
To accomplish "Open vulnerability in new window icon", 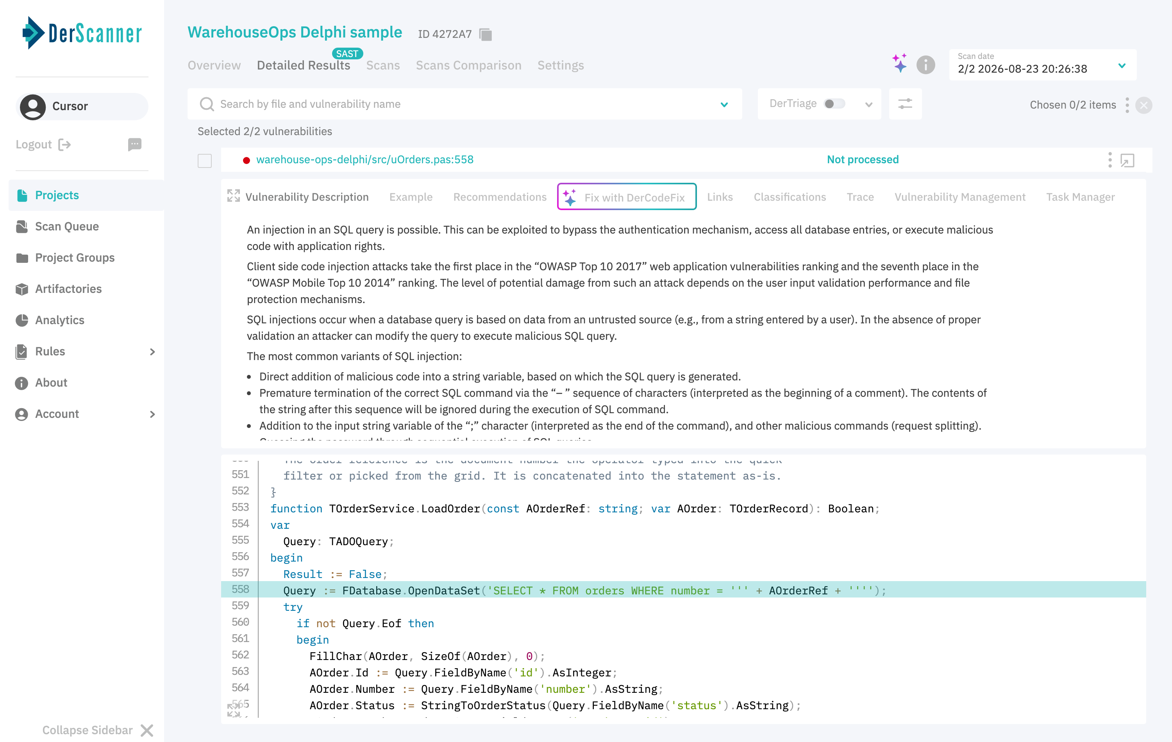I will (x=1127, y=160).
